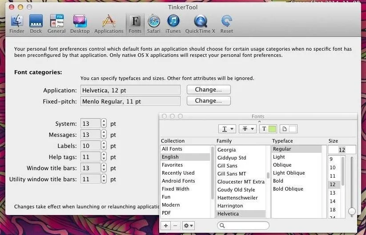Click the Size input field showing 12
366x235 pixels.
point(342,150)
